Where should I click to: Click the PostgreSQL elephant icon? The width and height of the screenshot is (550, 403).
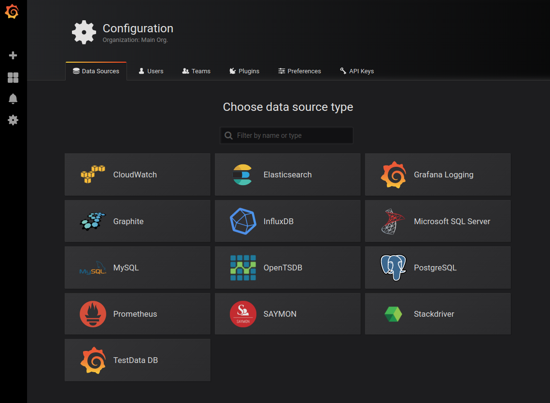393,268
